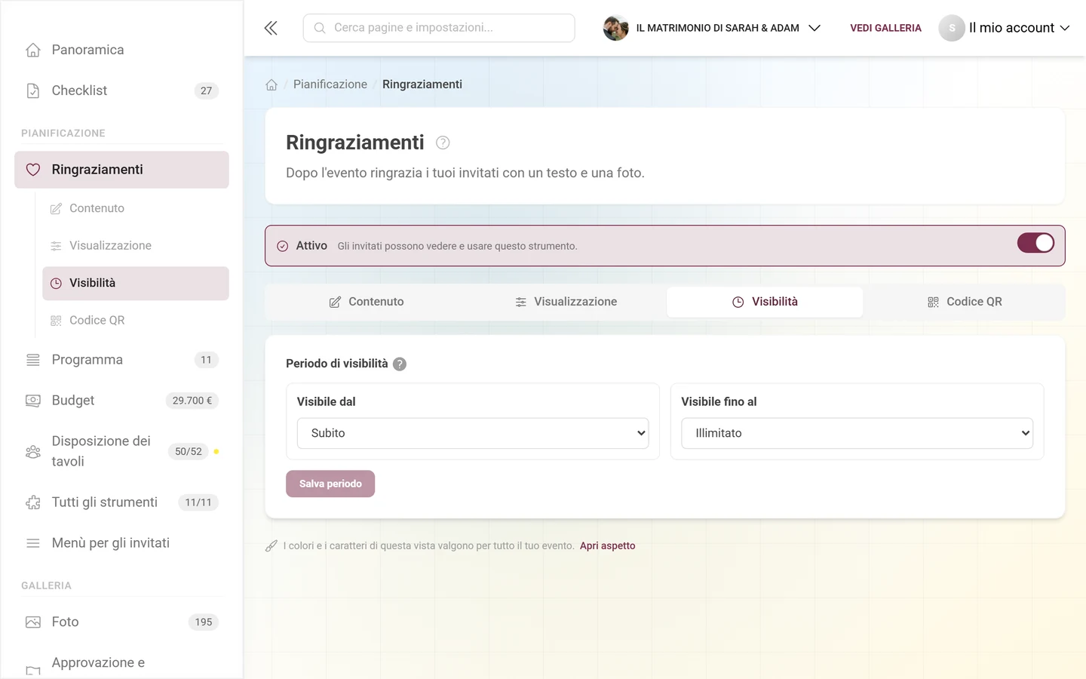1086x679 pixels.
Task: Go to Pianificazione in the breadcrumb
Action: click(330, 84)
